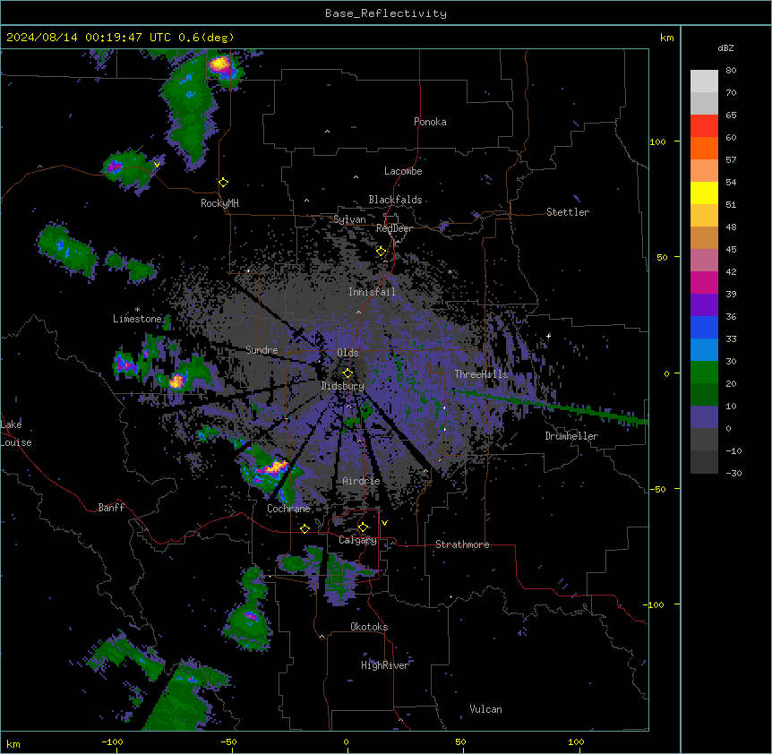The height and width of the screenshot is (754, 772).
Task: Click the Sundre label
Action: tap(262, 350)
